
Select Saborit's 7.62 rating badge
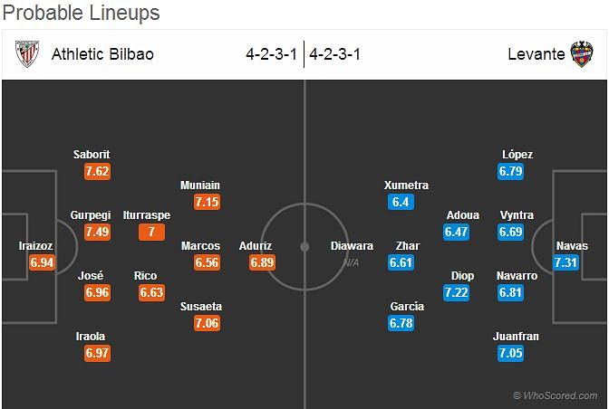98,171
